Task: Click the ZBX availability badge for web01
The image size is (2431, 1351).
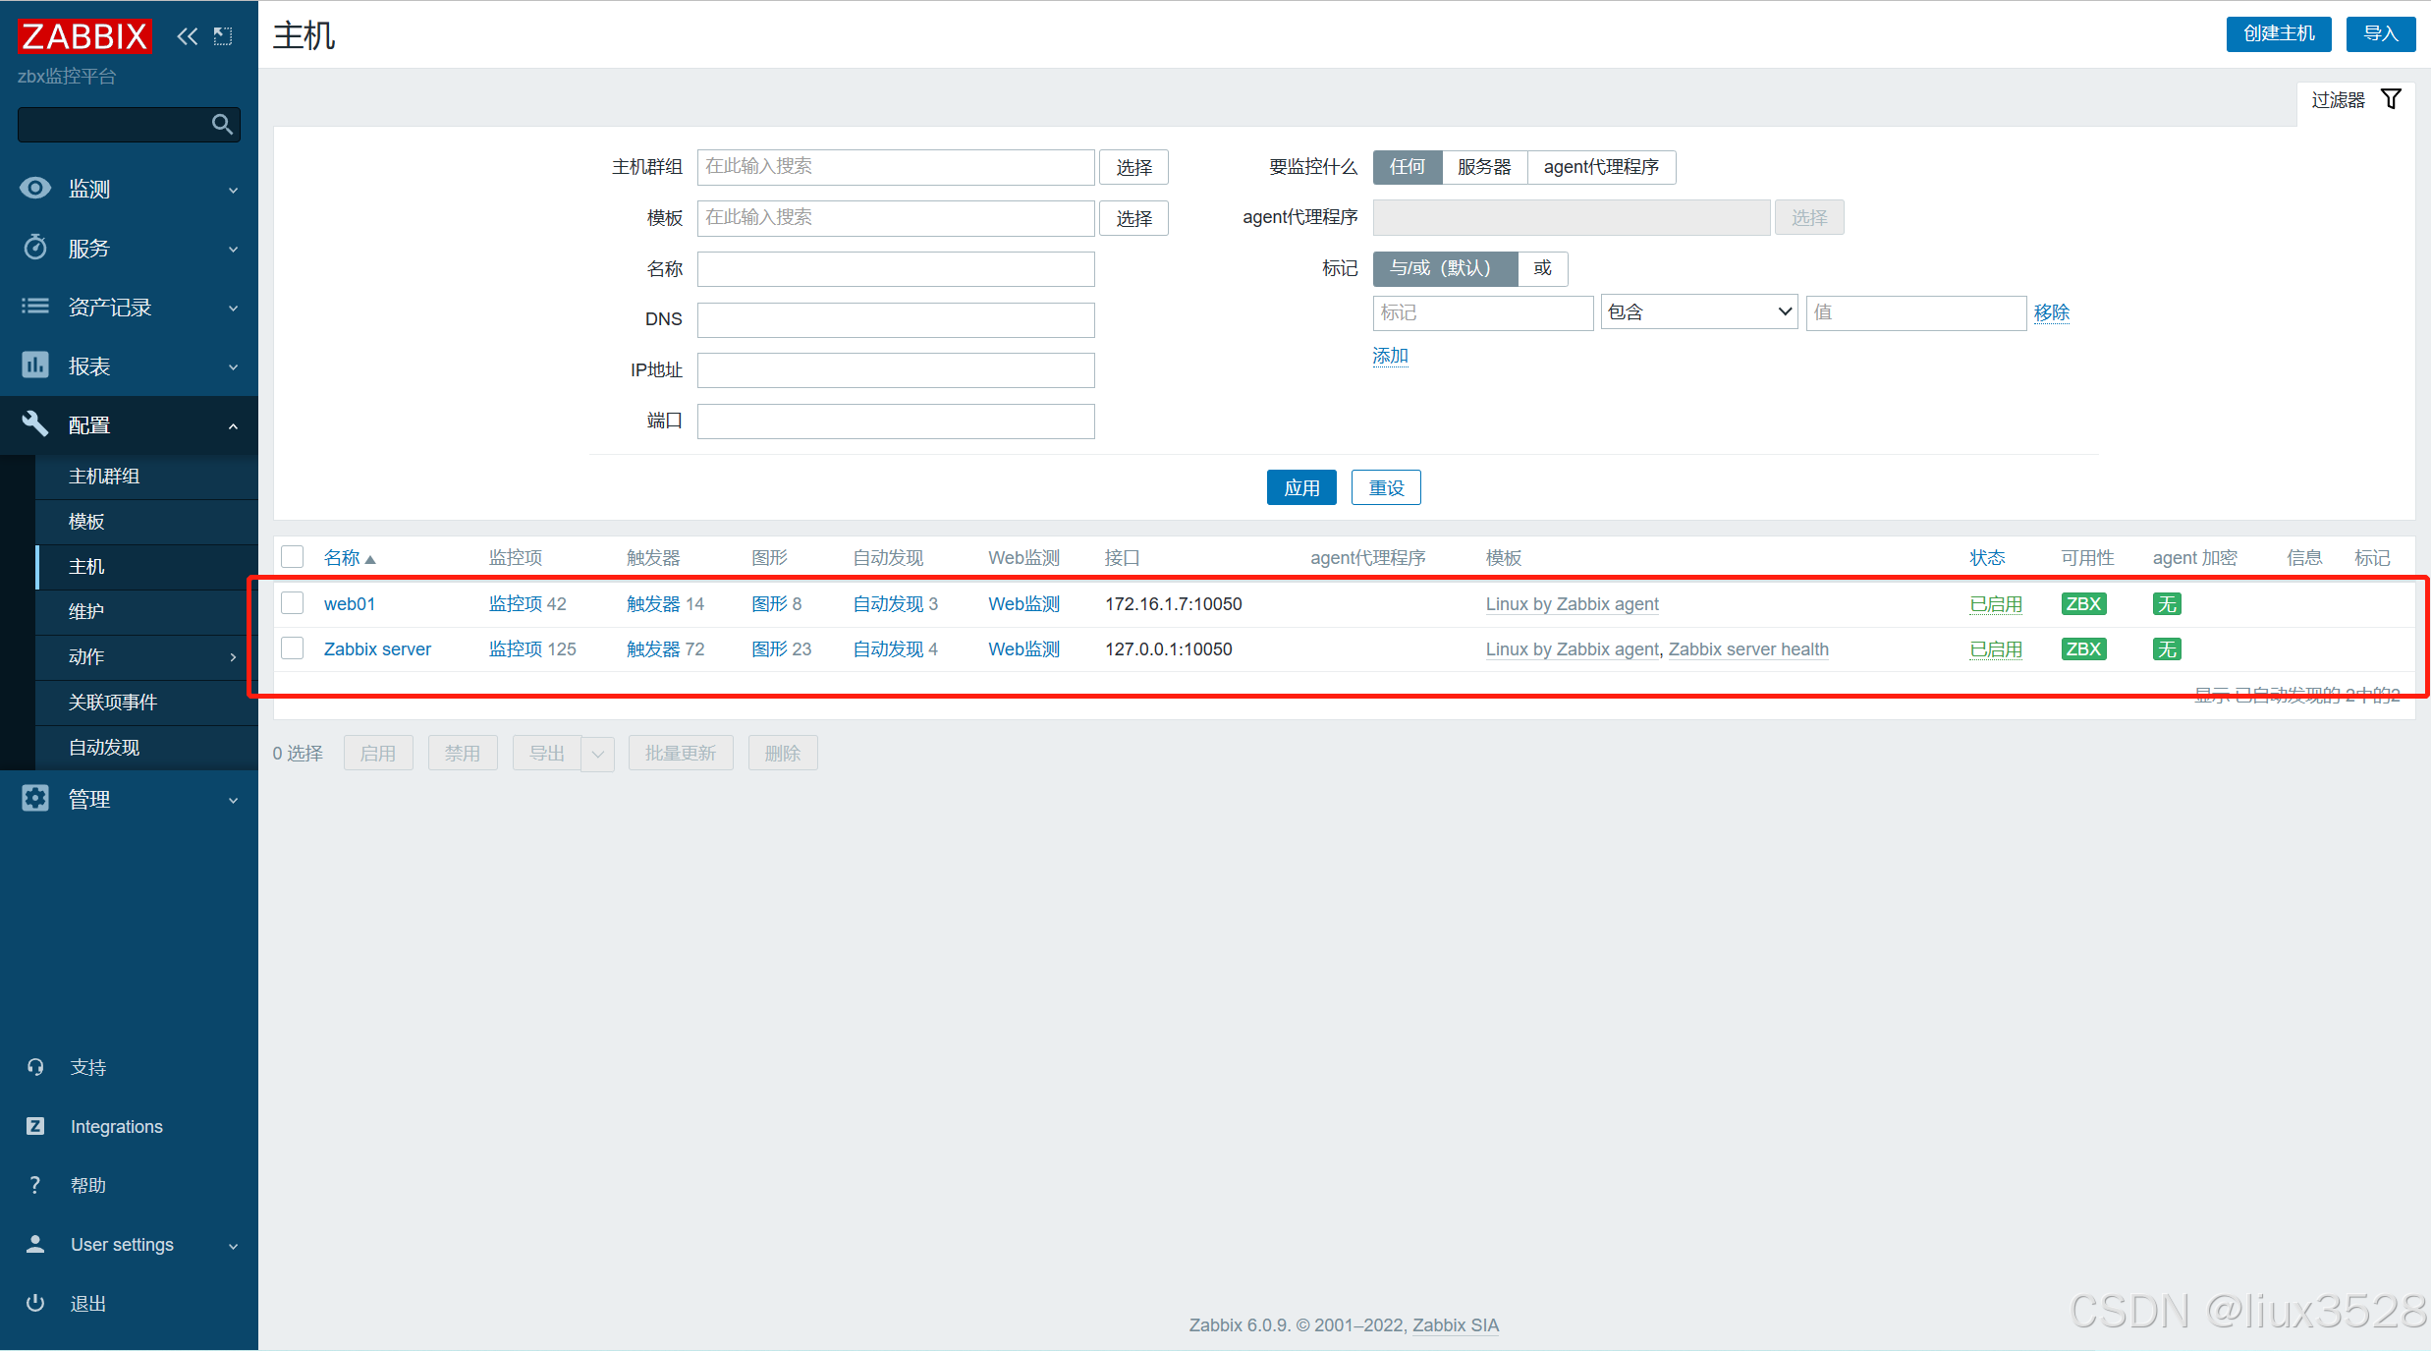Action: pos(2083,604)
